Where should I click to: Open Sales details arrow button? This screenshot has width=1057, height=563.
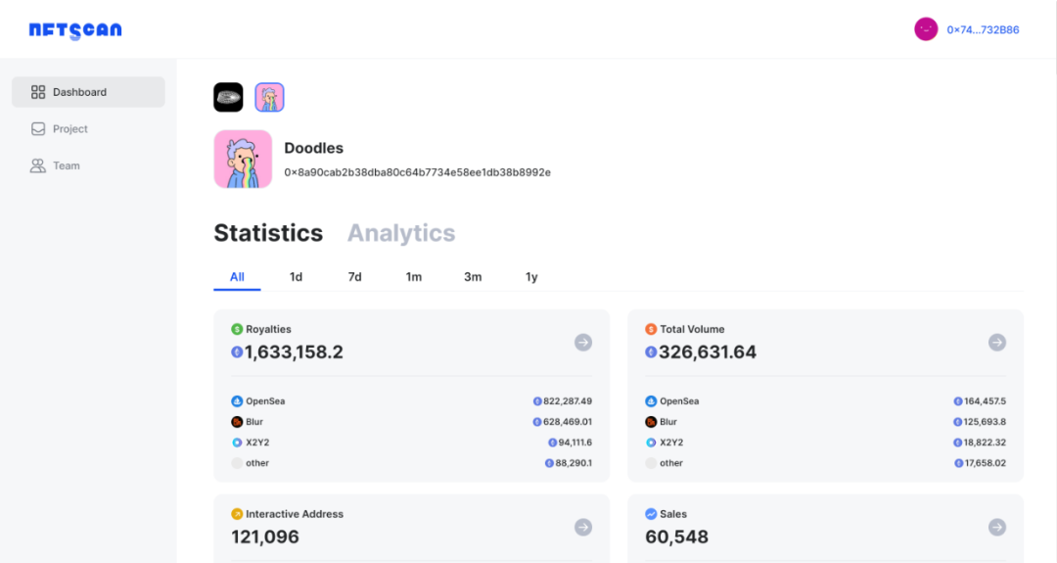point(997,528)
